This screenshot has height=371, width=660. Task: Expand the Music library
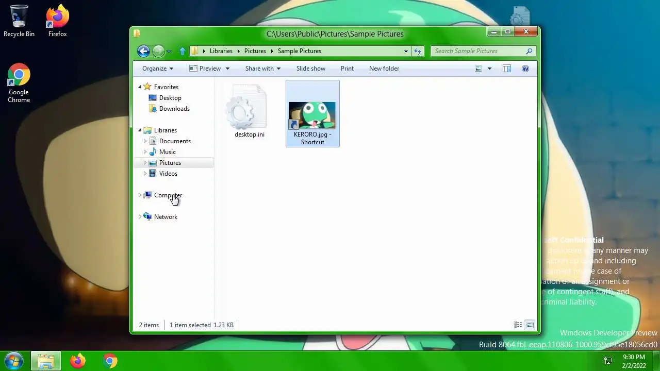tap(145, 152)
